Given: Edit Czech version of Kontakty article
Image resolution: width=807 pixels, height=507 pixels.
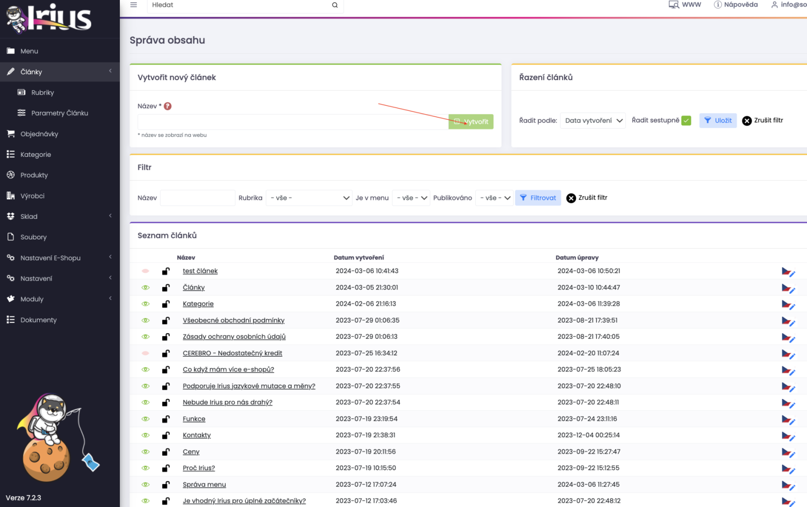Looking at the screenshot, I should (x=788, y=436).
